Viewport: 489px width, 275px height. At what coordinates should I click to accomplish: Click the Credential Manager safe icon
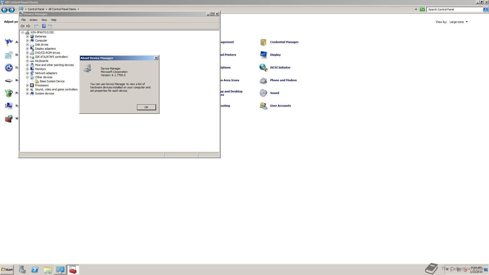263,42
